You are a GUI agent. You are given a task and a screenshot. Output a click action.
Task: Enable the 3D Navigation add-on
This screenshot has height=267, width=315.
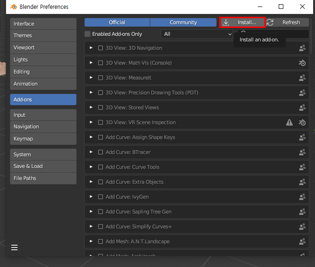(x=101, y=48)
